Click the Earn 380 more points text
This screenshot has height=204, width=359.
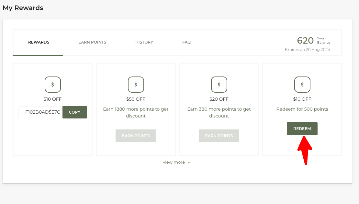coord(219,113)
